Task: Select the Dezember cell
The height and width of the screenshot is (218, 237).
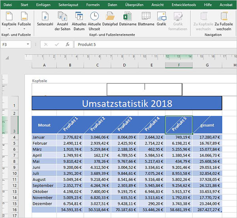Action: pyautogui.click(x=44, y=204)
